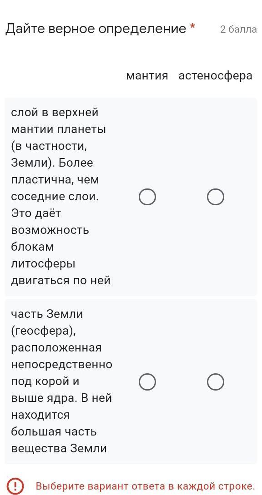Image resolution: width=262 pixels, height=495 pixels.
Task: Select астеносфера for the пластичный layer row
Action: [216, 197]
